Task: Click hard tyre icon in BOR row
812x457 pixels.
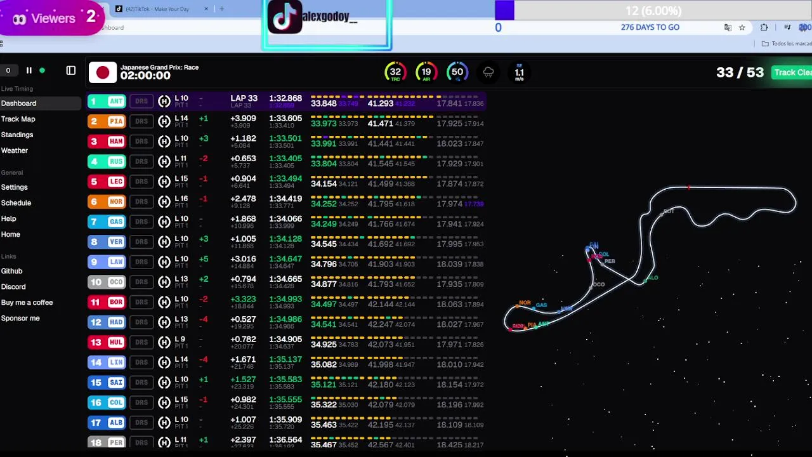Action: [164, 302]
